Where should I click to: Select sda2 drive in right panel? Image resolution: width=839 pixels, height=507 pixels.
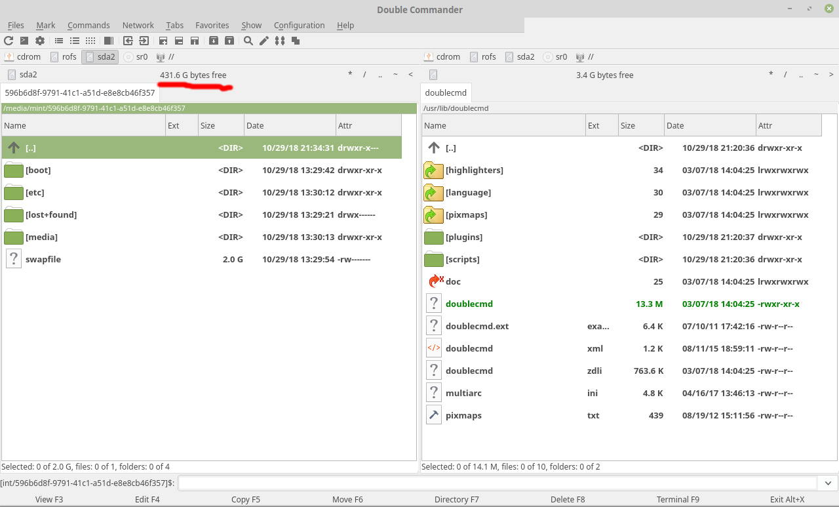coord(520,57)
